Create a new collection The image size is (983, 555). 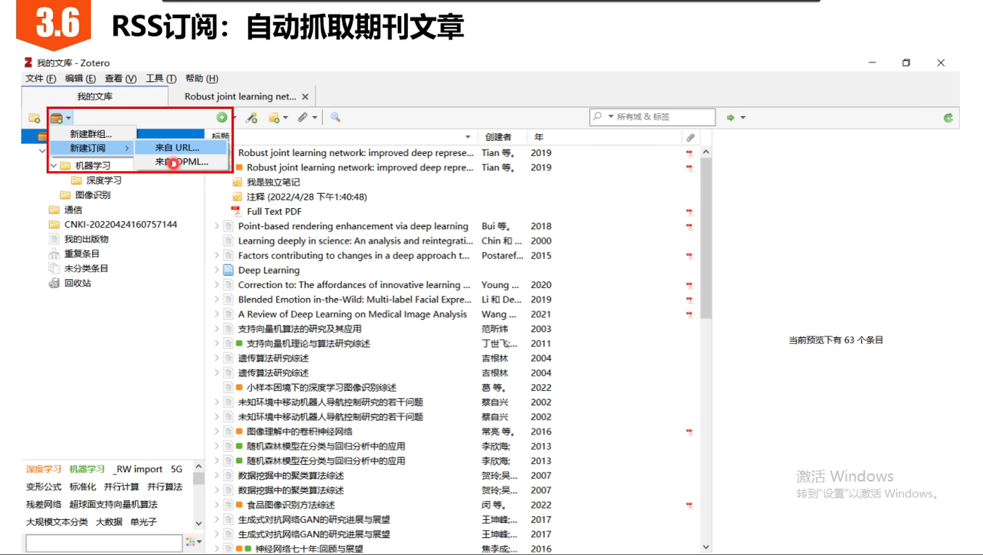(34, 118)
